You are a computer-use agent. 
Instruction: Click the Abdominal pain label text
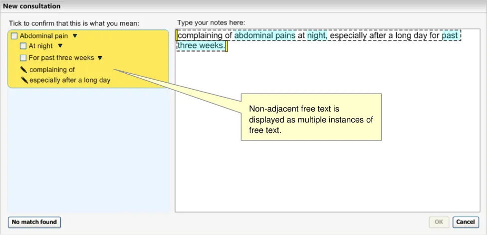pos(43,36)
